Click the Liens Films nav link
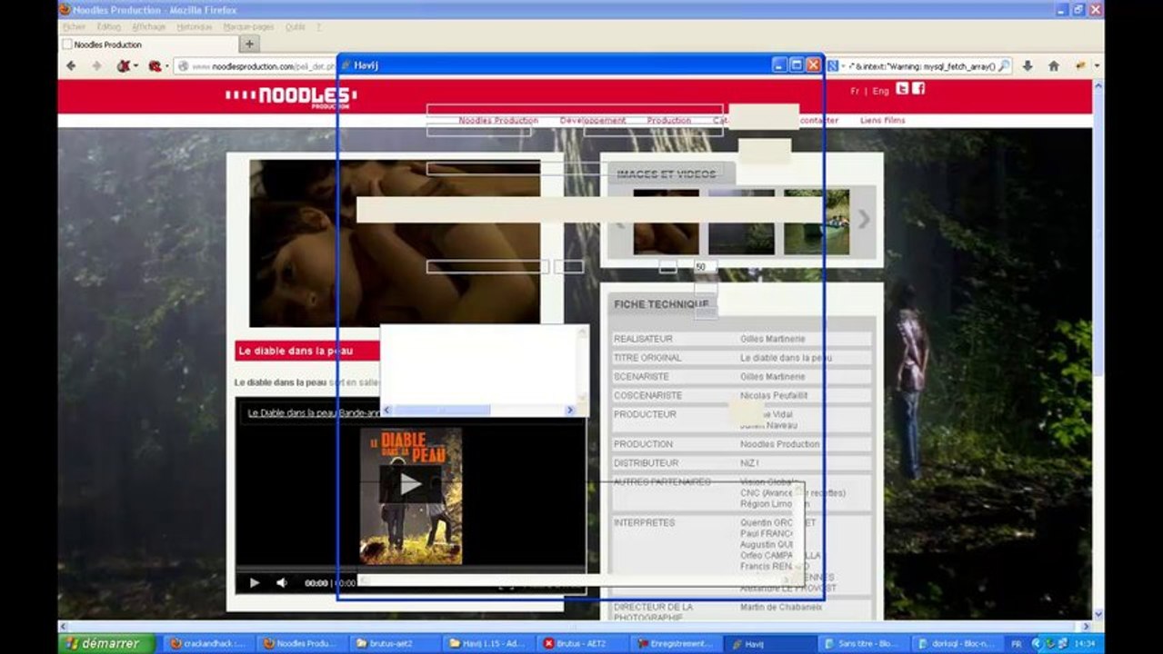This screenshot has width=1163, height=654. coord(882,120)
